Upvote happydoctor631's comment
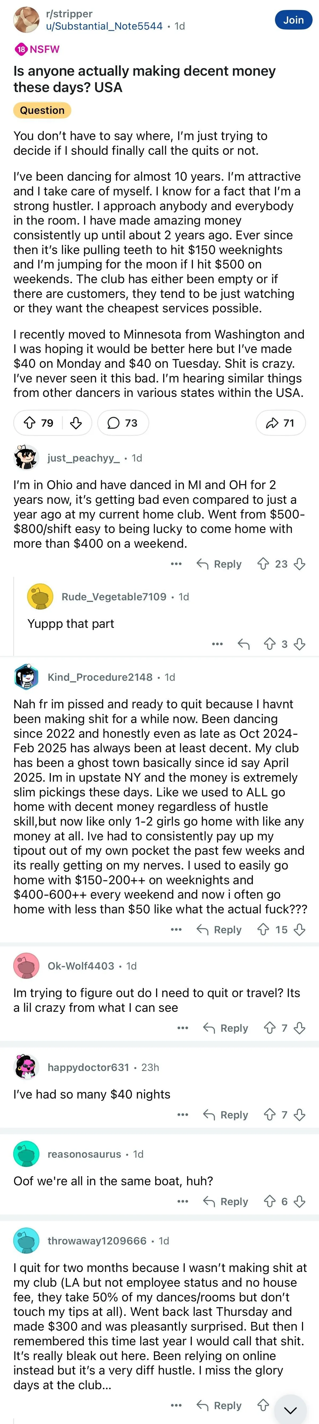319x1424 pixels. click(270, 1115)
